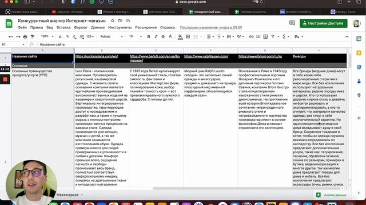Open Google Keep in the side panel

[x=359, y=53]
